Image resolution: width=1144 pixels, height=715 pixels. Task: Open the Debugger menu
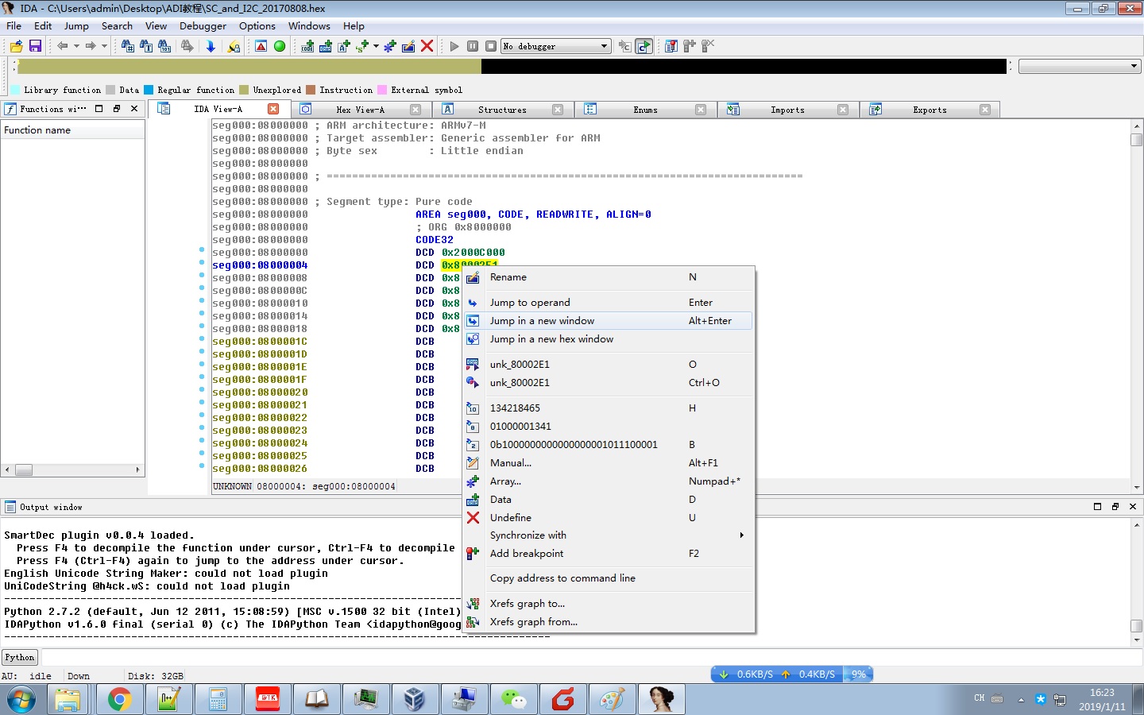pyautogui.click(x=203, y=25)
